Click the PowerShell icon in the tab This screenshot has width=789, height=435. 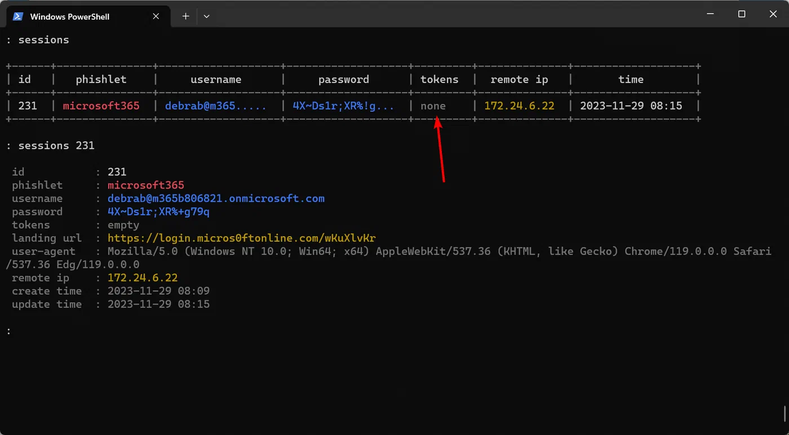pyautogui.click(x=18, y=16)
